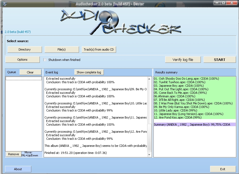Enable Shutdown when finished checkbox
The width and height of the screenshot is (239, 174).
coord(45,60)
